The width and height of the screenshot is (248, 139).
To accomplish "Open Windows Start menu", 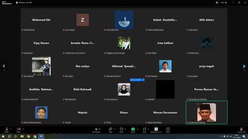I will click(x=3, y=136).
